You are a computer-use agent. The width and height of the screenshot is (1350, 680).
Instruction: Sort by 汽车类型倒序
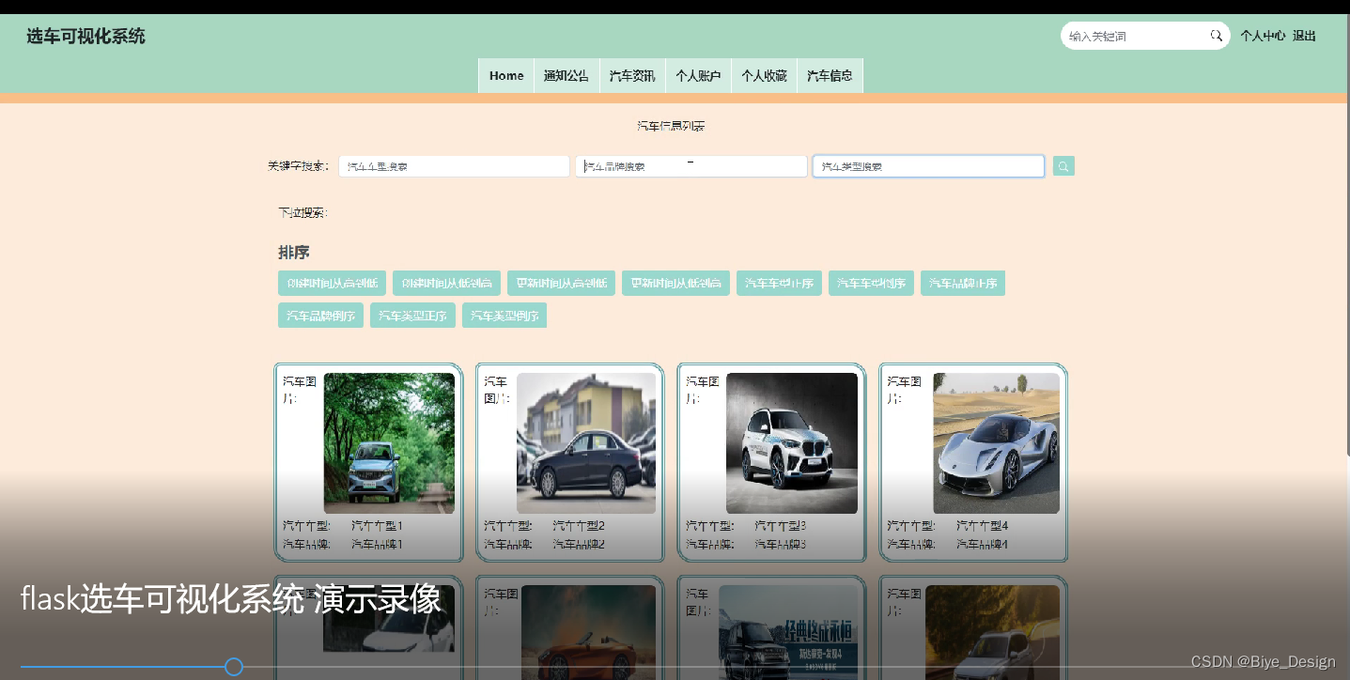point(504,316)
